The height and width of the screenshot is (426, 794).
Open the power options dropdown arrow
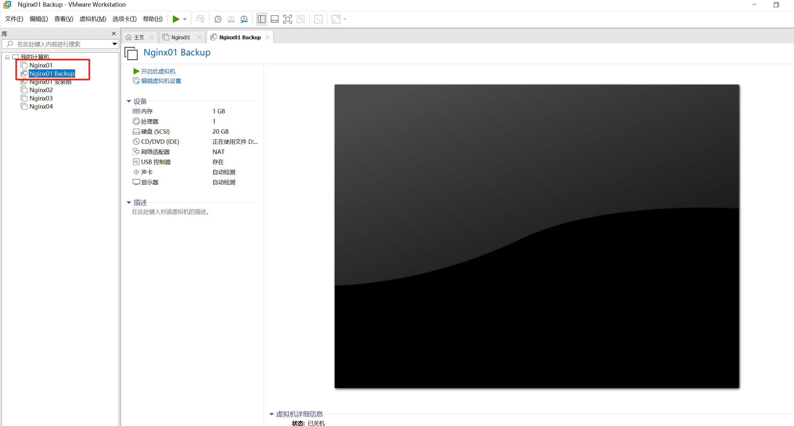tap(185, 19)
